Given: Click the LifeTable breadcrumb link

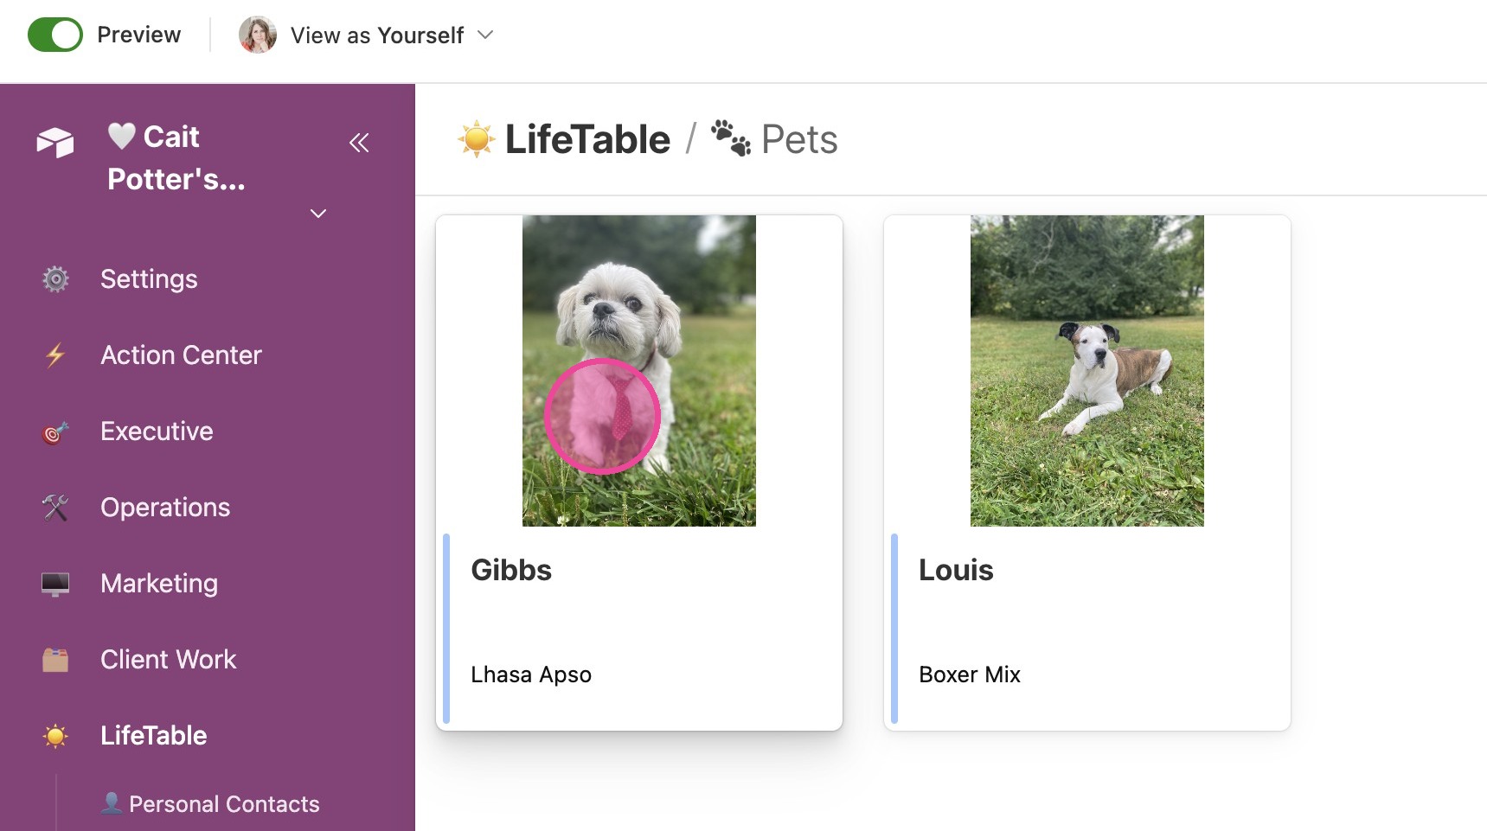Looking at the screenshot, I should (587, 139).
